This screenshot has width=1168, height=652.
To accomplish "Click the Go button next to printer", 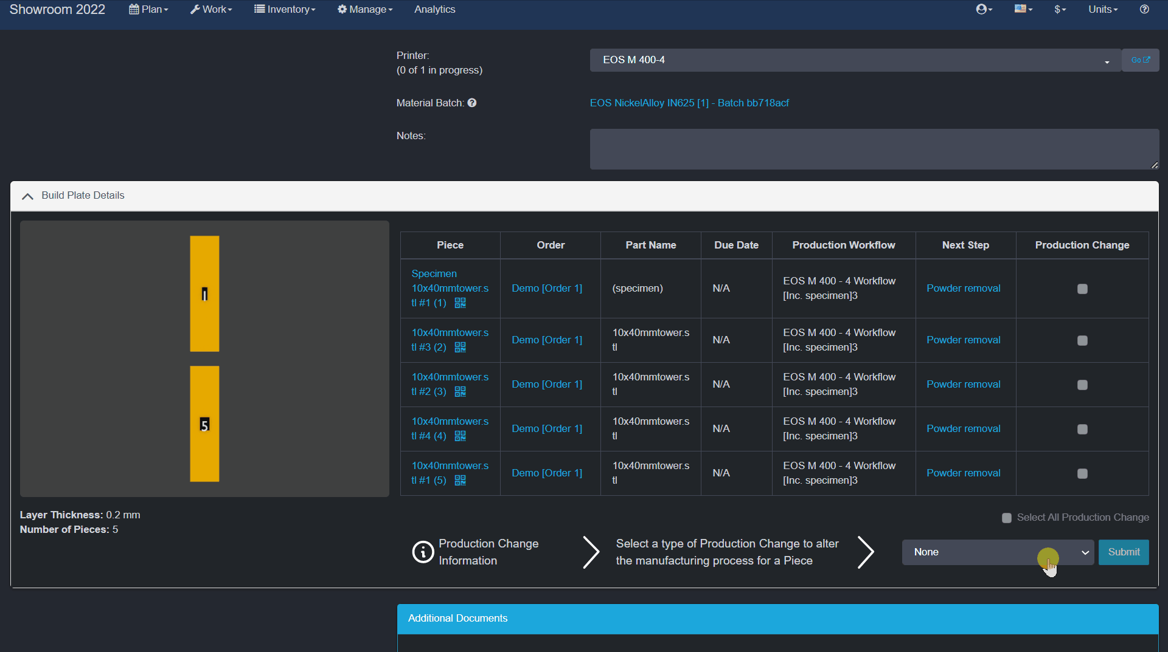I will click(x=1140, y=60).
